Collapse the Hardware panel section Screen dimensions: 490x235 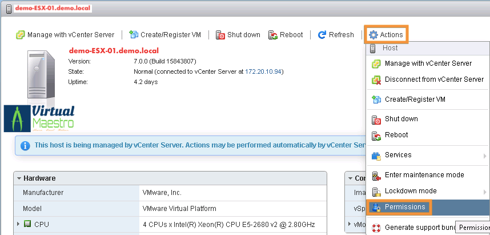click(x=19, y=178)
